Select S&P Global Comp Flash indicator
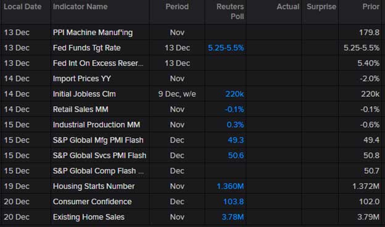 tap(98, 171)
